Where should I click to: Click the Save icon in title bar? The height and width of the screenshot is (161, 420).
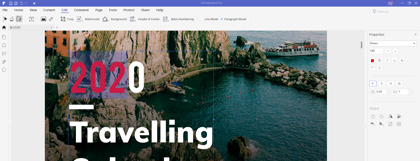point(10,3)
